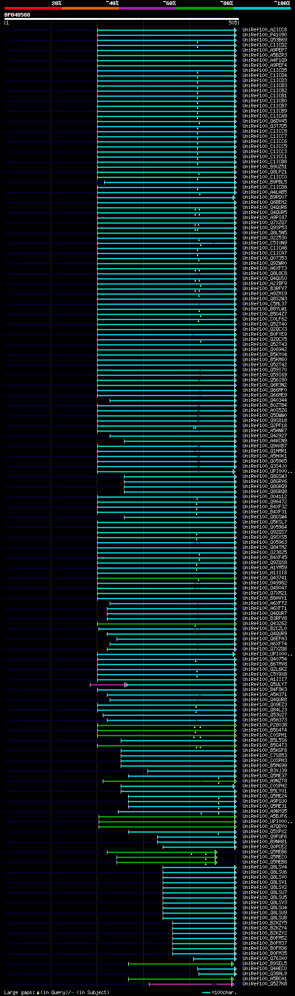The height and width of the screenshot is (996, 295).
Task: Click the orange ~40% identity legend segment
Action: (x=90, y=8)
